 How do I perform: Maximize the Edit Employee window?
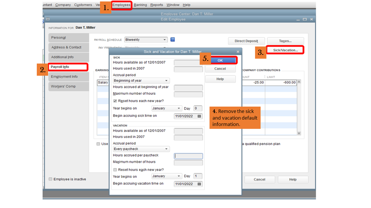coord(305,19)
